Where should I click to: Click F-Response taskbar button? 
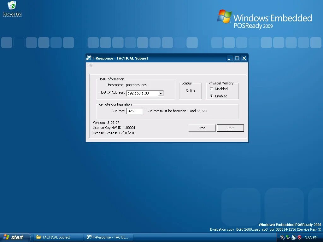click(x=109, y=237)
